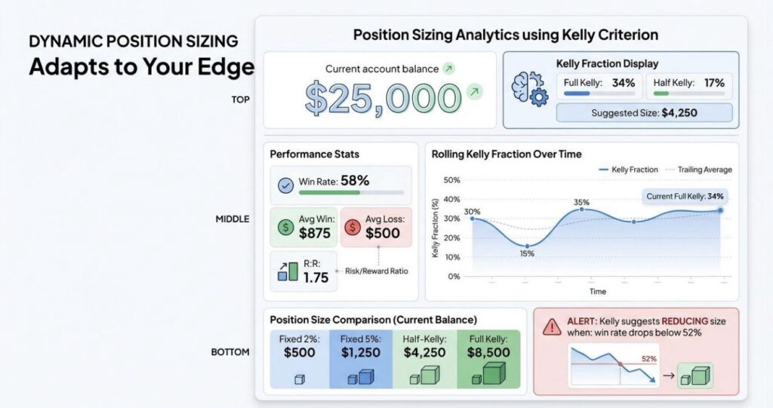Select the Half-Kelly $4,250 tile

tap(424, 359)
